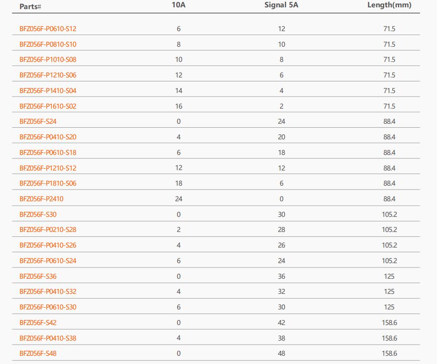This screenshot has height=364, width=437.
Task: Click part BFZ056F-S30
Action: tap(38, 214)
